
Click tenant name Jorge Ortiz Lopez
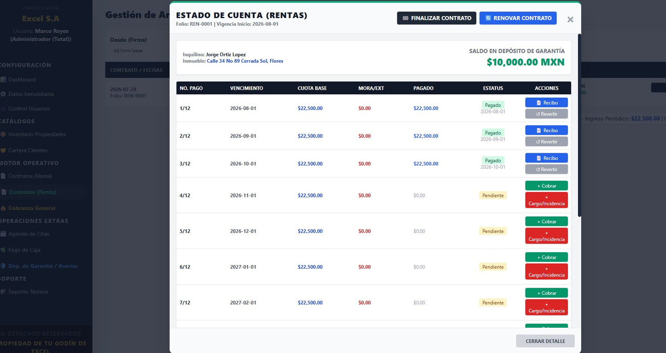(226, 54)
